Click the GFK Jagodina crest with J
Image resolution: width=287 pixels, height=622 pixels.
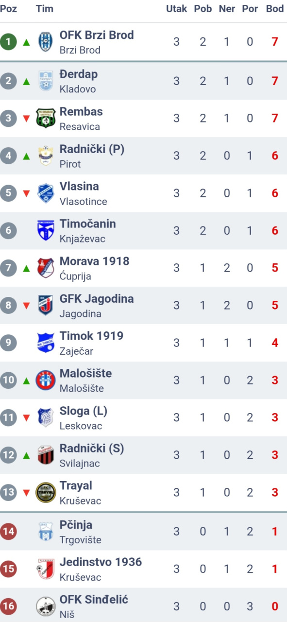(x=46, y=305)
